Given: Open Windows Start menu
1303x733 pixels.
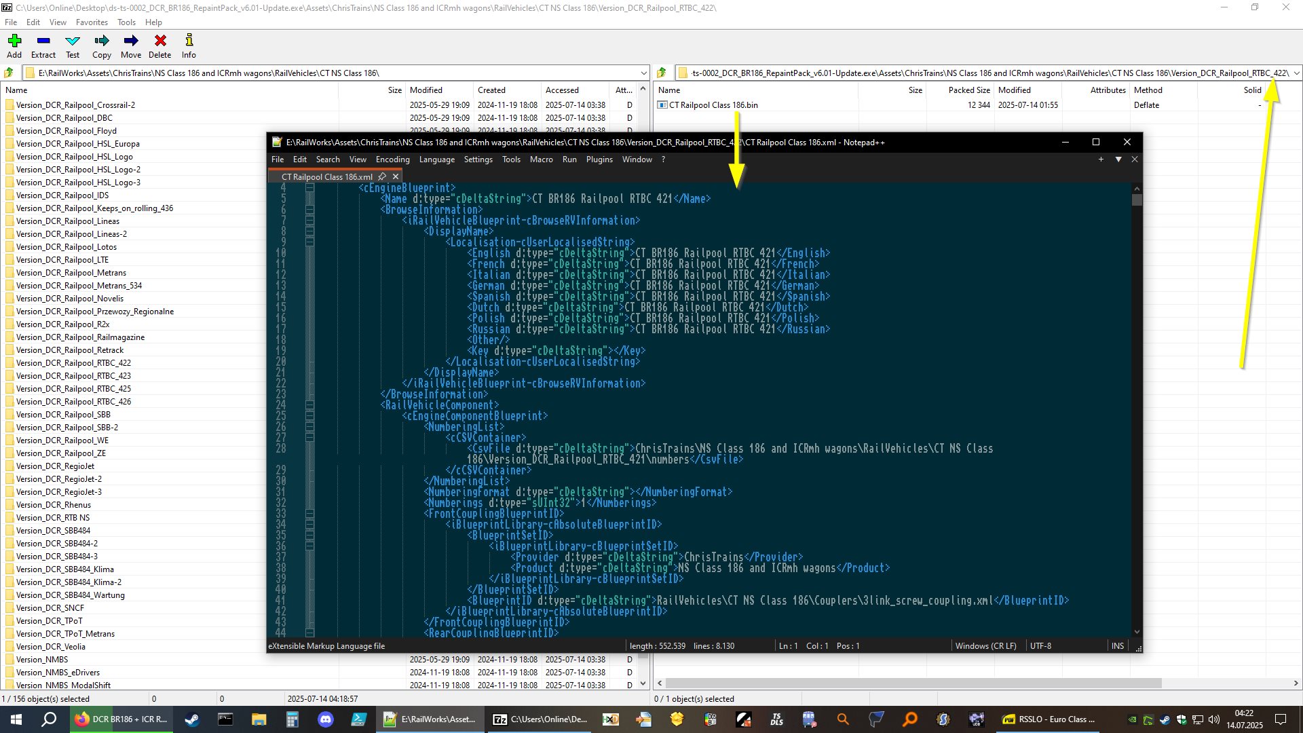Looking at the screenshot, I should (x=16, y=719).
